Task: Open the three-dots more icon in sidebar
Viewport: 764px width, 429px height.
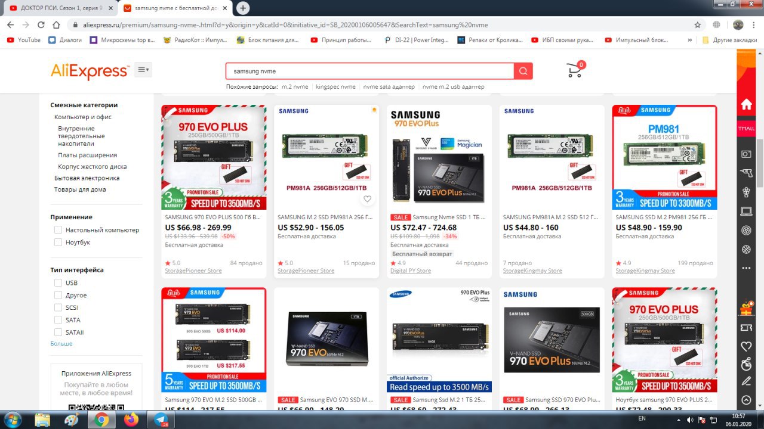Action: coord(746,268)
